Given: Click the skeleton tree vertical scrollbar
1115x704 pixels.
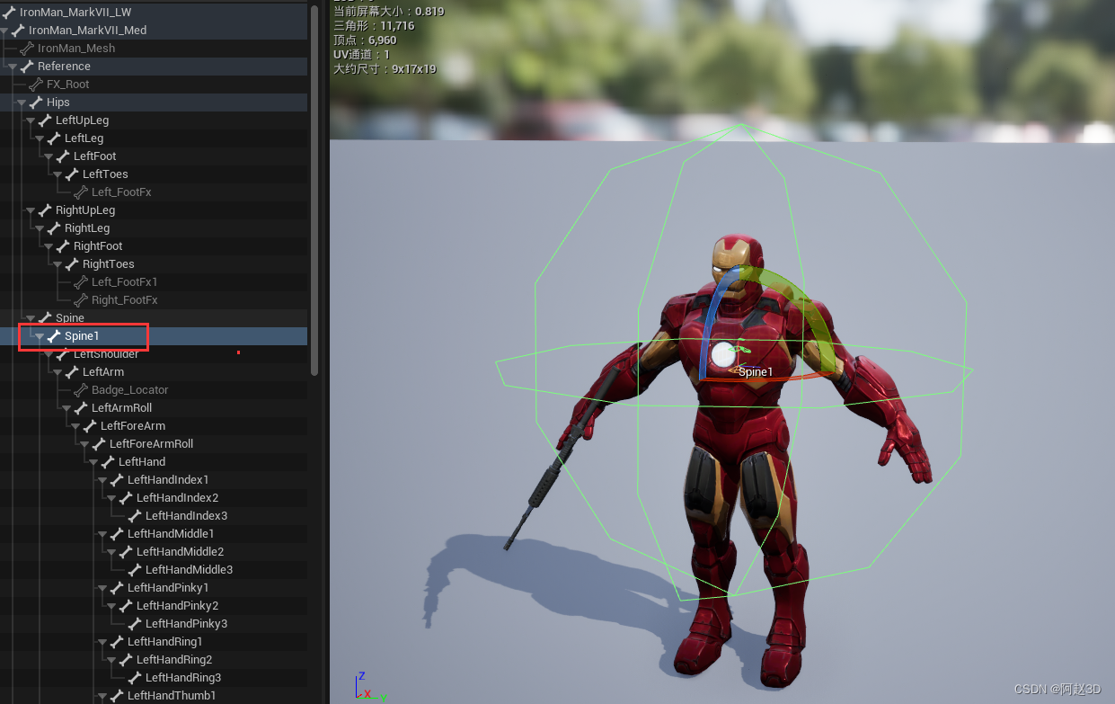Looking at the screenshot, I should [314, 189].
